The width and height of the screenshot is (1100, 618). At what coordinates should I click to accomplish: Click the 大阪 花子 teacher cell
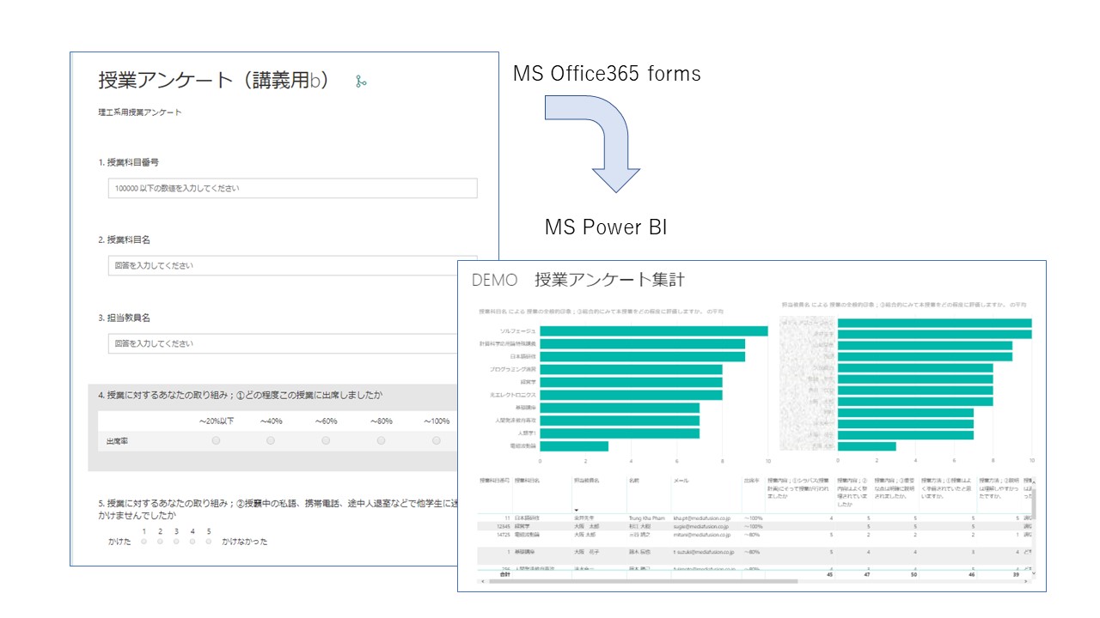[586, 552]
